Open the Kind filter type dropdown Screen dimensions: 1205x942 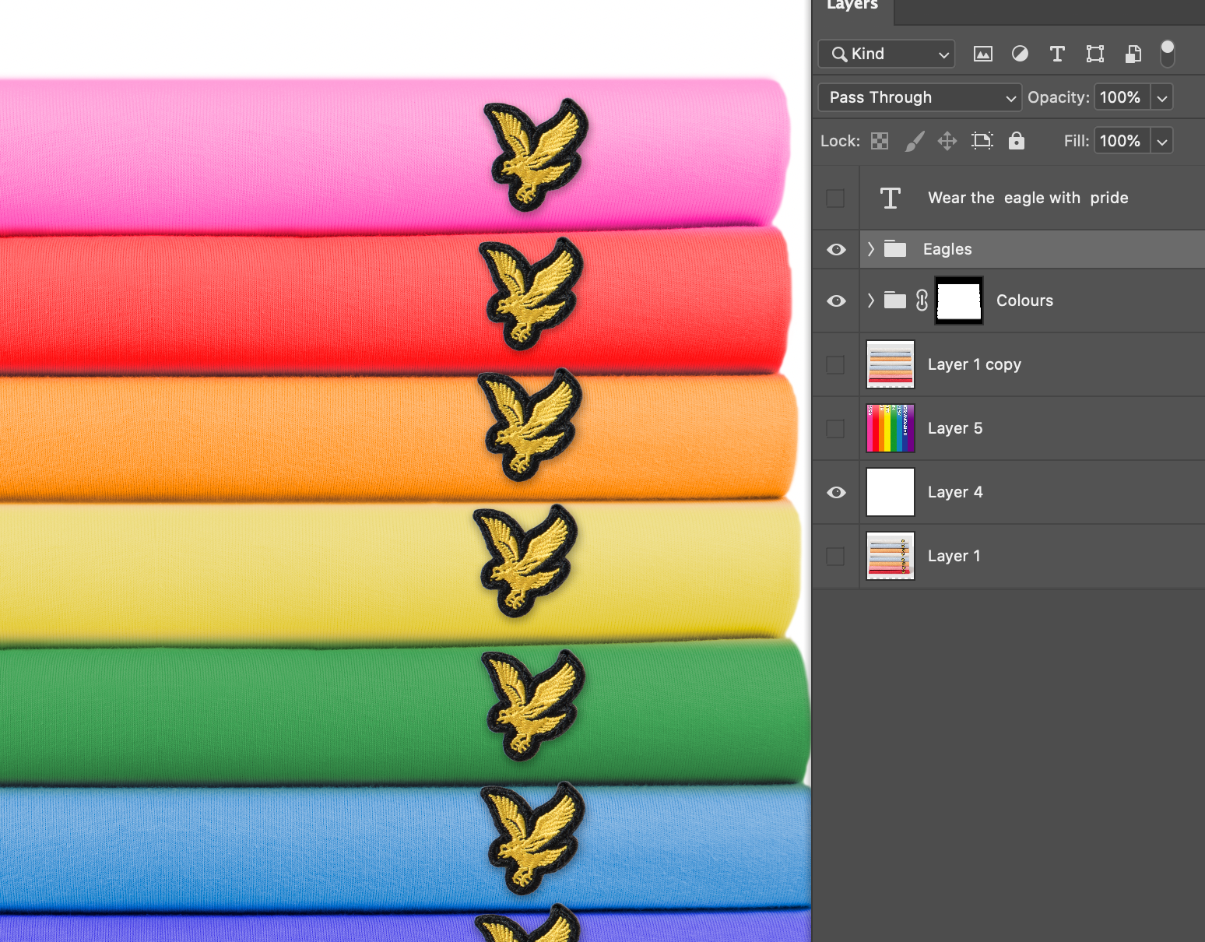coord(887,54)
